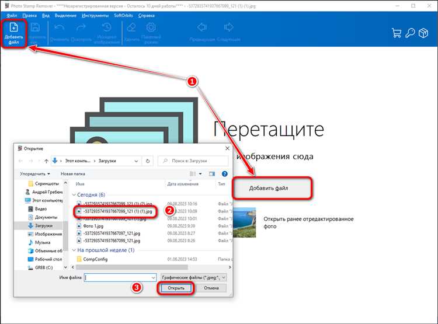
Task: Open the Справка menu
Action: (147, 16)
